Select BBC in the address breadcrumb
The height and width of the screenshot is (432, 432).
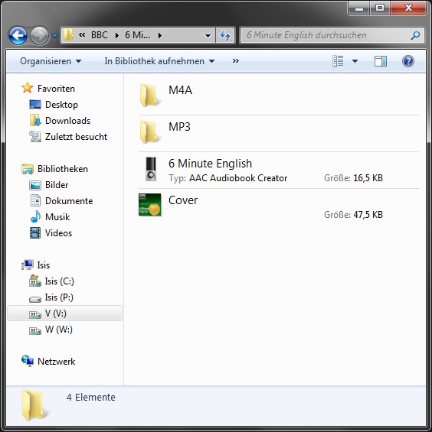[x=100, y=35]
